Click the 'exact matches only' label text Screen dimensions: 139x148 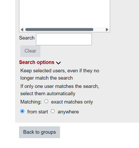[72, 102]
